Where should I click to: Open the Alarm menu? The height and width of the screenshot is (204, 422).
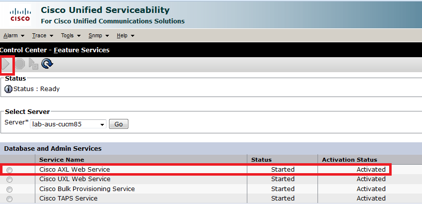[x=14, y=35]
